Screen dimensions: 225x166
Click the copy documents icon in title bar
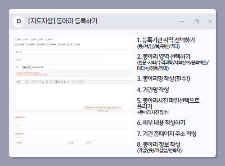(x=196, y=22)
